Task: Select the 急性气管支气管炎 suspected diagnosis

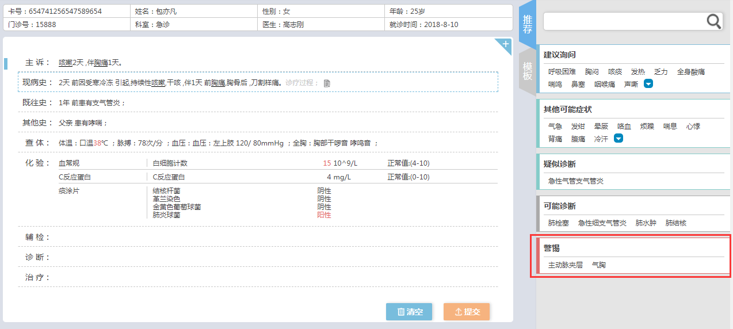Action: [x=576, y=181]
